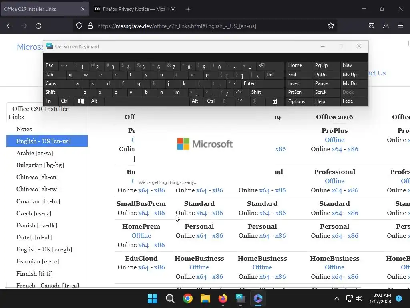Switch to Firefox on the taskbar
410x308 pixels.
(x=223, y=298)
